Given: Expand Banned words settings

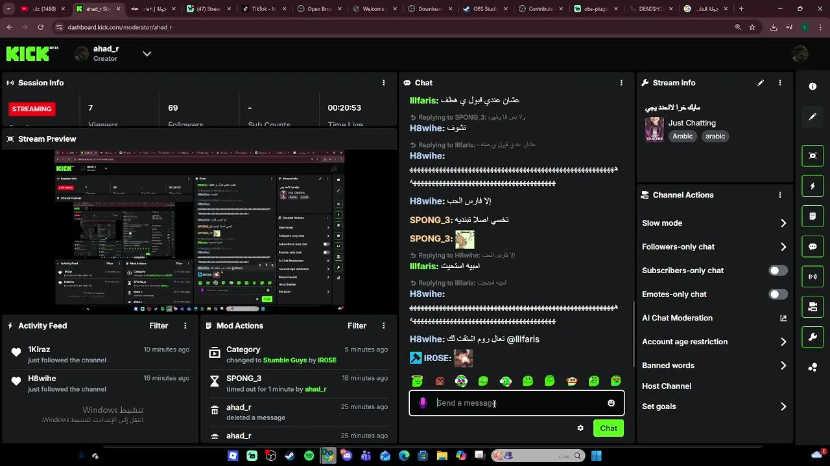Looking at the screenshot, I should [783, 366].
